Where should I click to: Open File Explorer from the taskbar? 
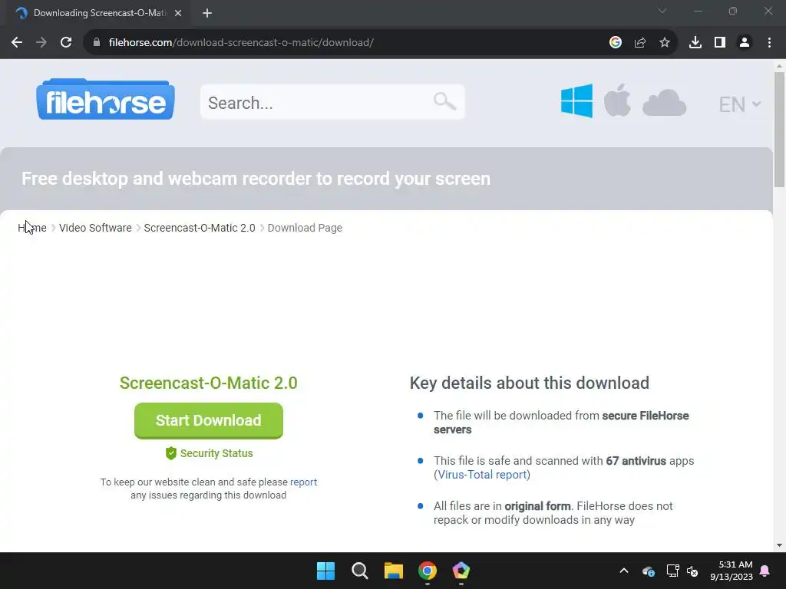(394, 571)
